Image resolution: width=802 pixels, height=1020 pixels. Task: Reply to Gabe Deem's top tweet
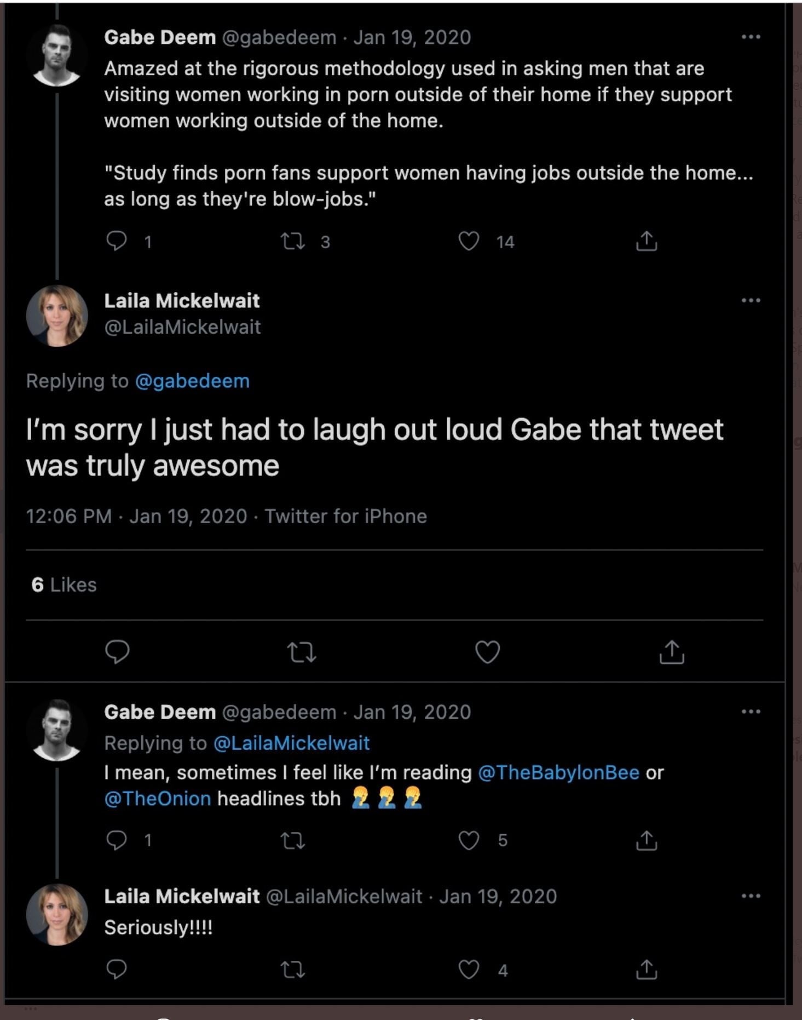click(x=117, y=241)
